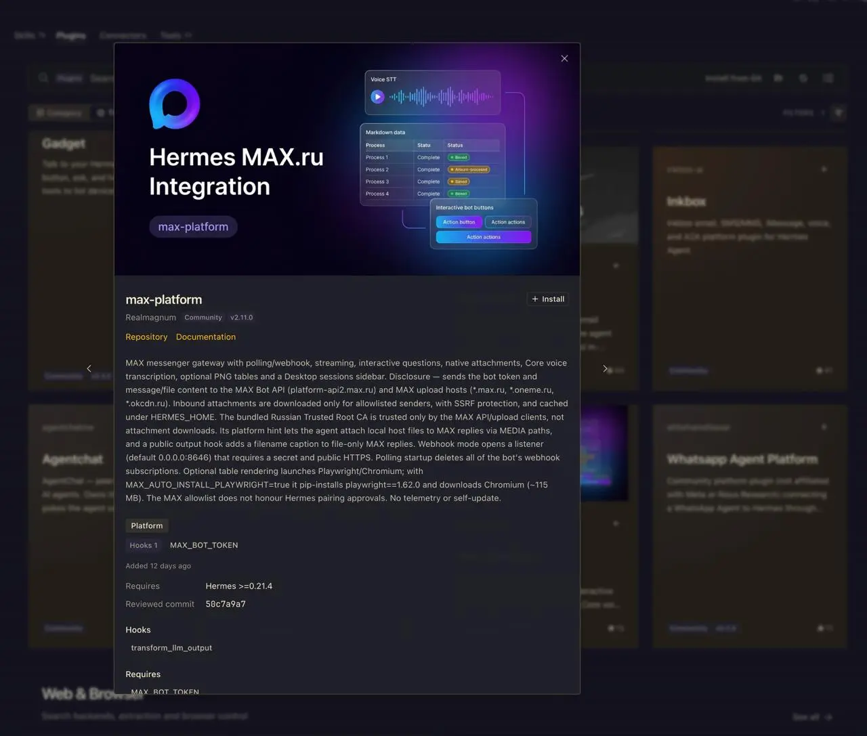This screenshot has width=867, height=736.
Task: Click the Realmagnum author name
Action: click(x=150, y=317)
